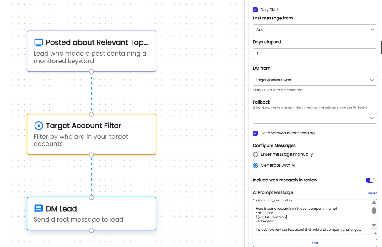Click the target icon on Target Account Filter node
This screenshot has width=382, height=247.
point(38,126)
